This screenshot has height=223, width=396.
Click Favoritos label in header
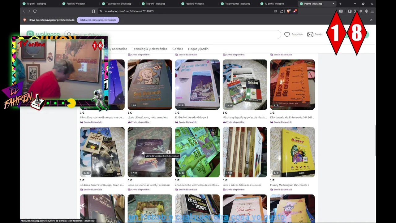[297, 34]
